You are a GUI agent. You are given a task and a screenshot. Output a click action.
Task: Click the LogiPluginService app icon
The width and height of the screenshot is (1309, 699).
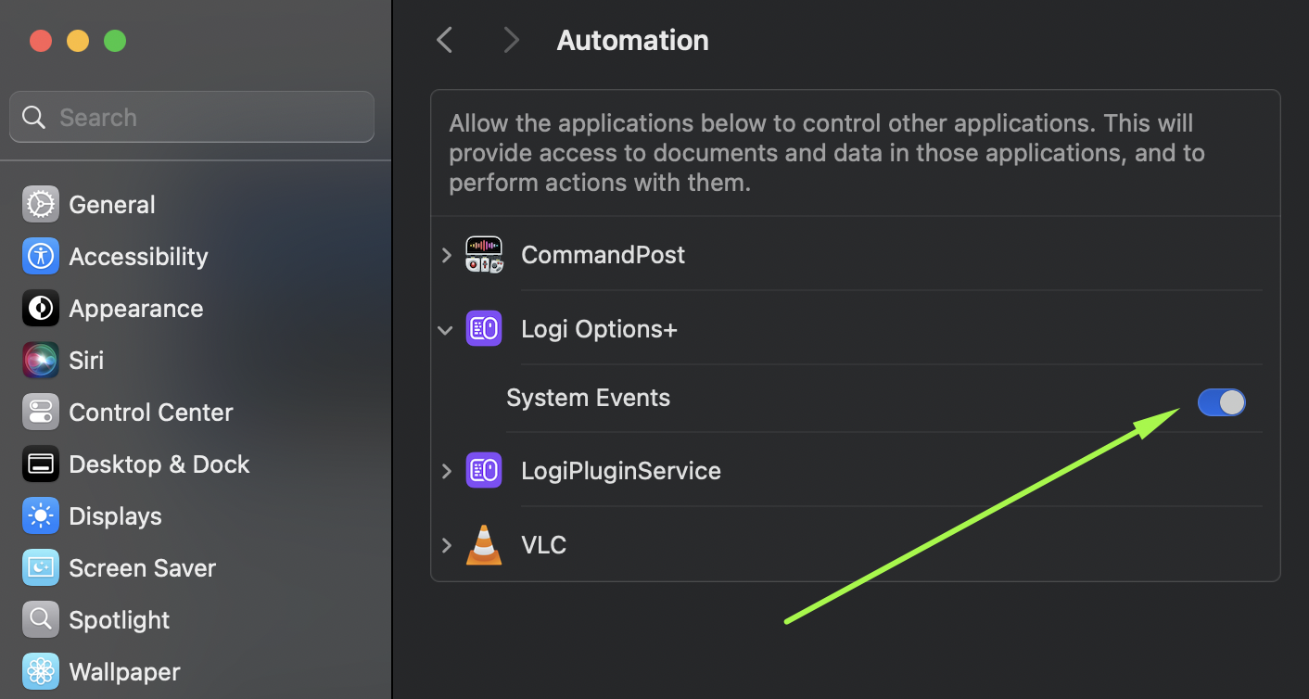[x=484, y=471]
